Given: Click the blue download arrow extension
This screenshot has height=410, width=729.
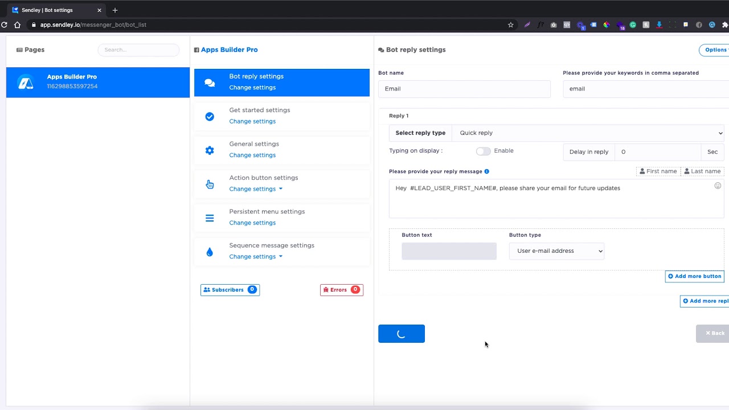Looking at the screenshot, I should [659, 24].
